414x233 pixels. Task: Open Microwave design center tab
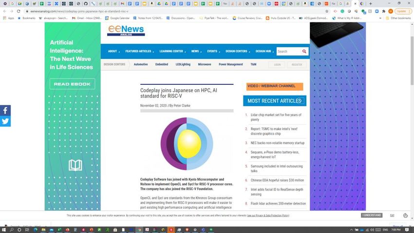point(205,64)
